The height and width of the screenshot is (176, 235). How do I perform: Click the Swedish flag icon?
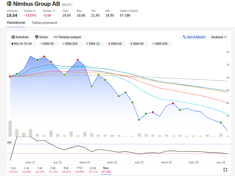tap(9, 4)
